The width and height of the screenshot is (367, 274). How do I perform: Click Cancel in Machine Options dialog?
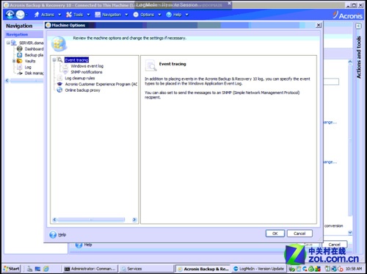coord(299,234)
